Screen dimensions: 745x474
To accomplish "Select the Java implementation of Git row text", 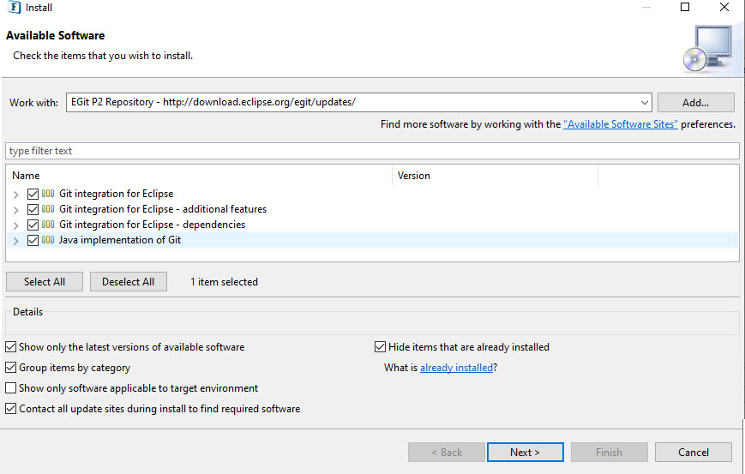I will point(120,240).
